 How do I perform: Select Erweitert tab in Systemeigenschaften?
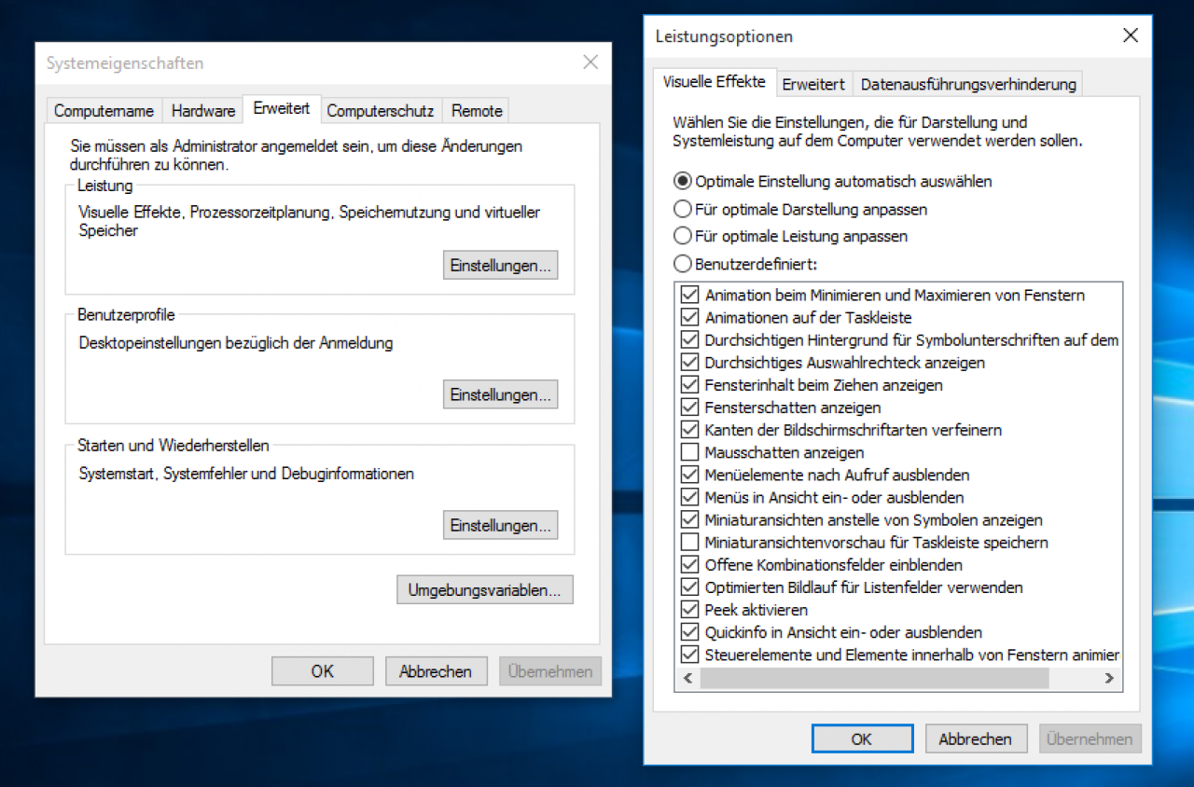click(x=282, y=108)
